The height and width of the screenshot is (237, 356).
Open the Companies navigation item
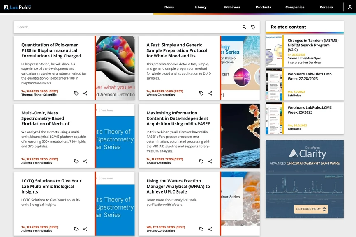295,7
